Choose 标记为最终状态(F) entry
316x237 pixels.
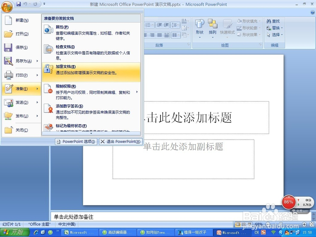point(91,127)
